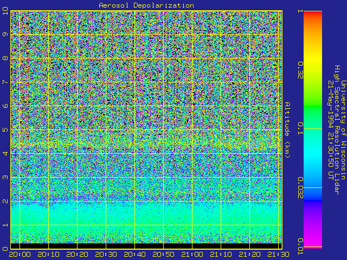Click altitude label 5 on left axis
This screenshot has height=260, width=347.
(5, 130)
